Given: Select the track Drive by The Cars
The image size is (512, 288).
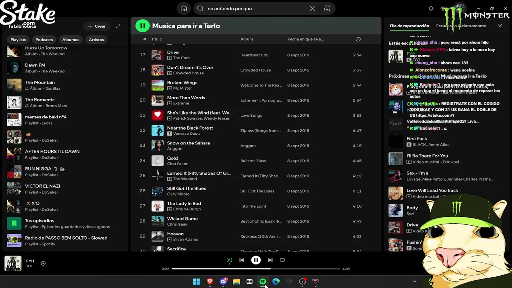Looking at the screenshot, I should pos(256,55).
